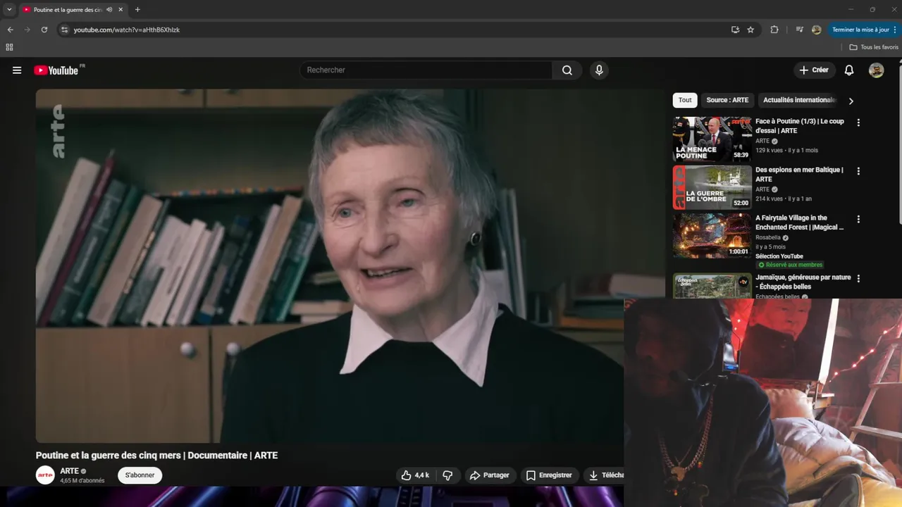Open Chrome menu on Terminer la mise à jour
The height and width of the screenshot is (507, 902).
[x=865, y=30]
